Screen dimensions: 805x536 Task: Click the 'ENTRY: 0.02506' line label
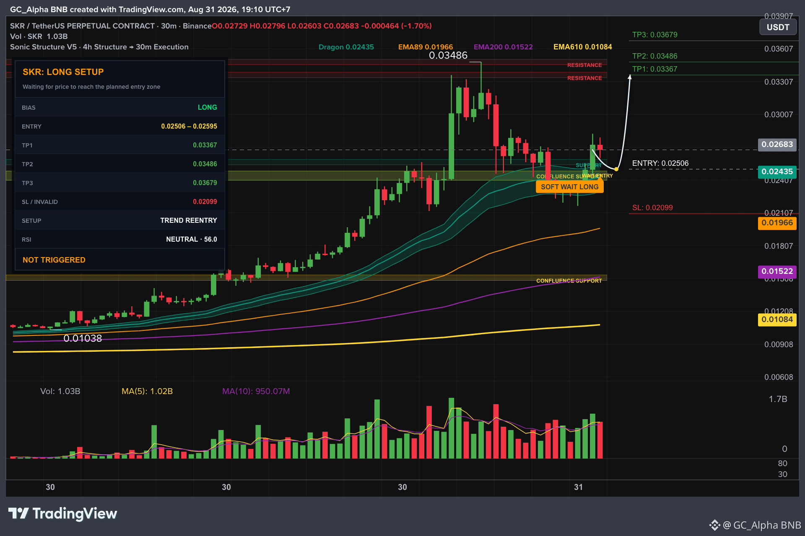click(660, 163)
